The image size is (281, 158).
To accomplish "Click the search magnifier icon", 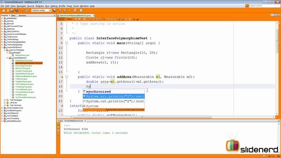I will [x=247, y=6].
